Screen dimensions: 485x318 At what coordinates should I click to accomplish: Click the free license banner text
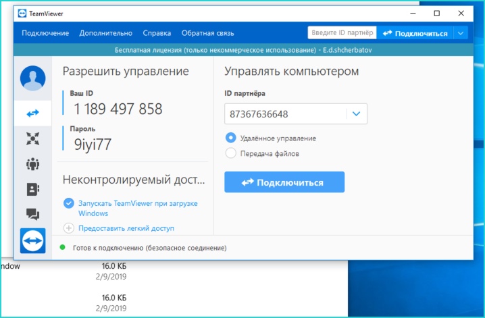click(243, 50)
